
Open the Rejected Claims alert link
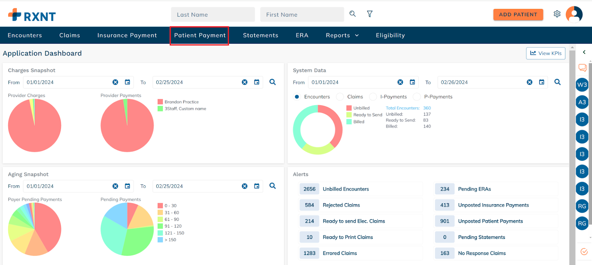click(341, 205)
